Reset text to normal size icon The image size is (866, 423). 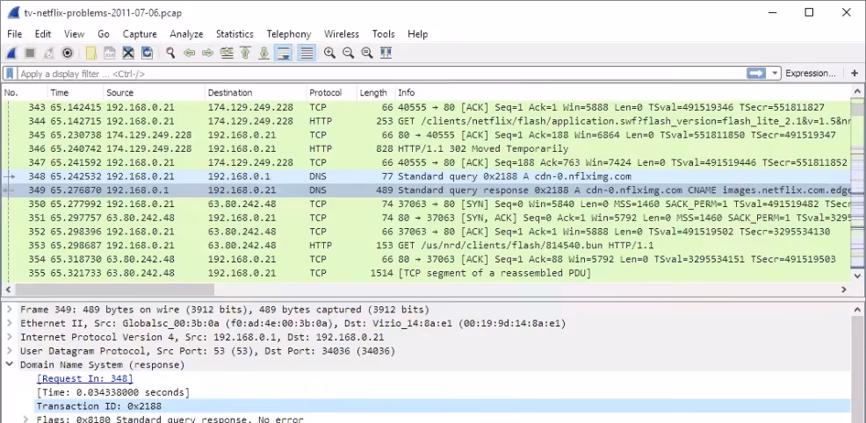[x=367, y=53]
